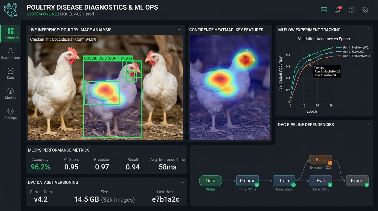Open settings gear in header
Screen dimensions: 378x211
(x=365, y=10)
